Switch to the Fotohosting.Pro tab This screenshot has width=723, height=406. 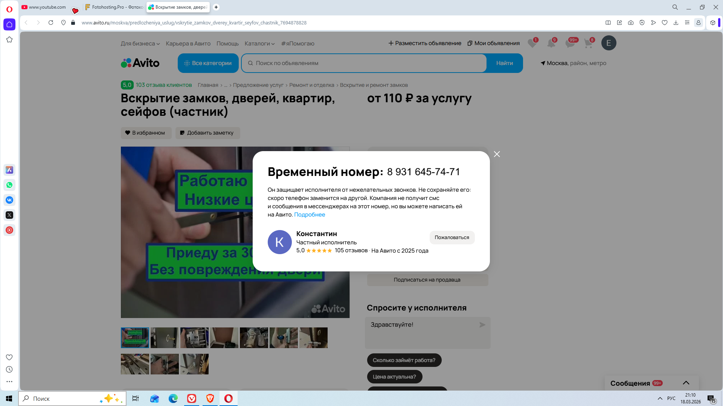point(114,7)
